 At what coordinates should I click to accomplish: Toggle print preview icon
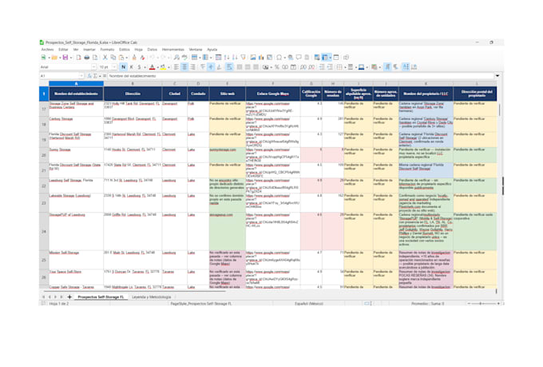pos(95,58)
